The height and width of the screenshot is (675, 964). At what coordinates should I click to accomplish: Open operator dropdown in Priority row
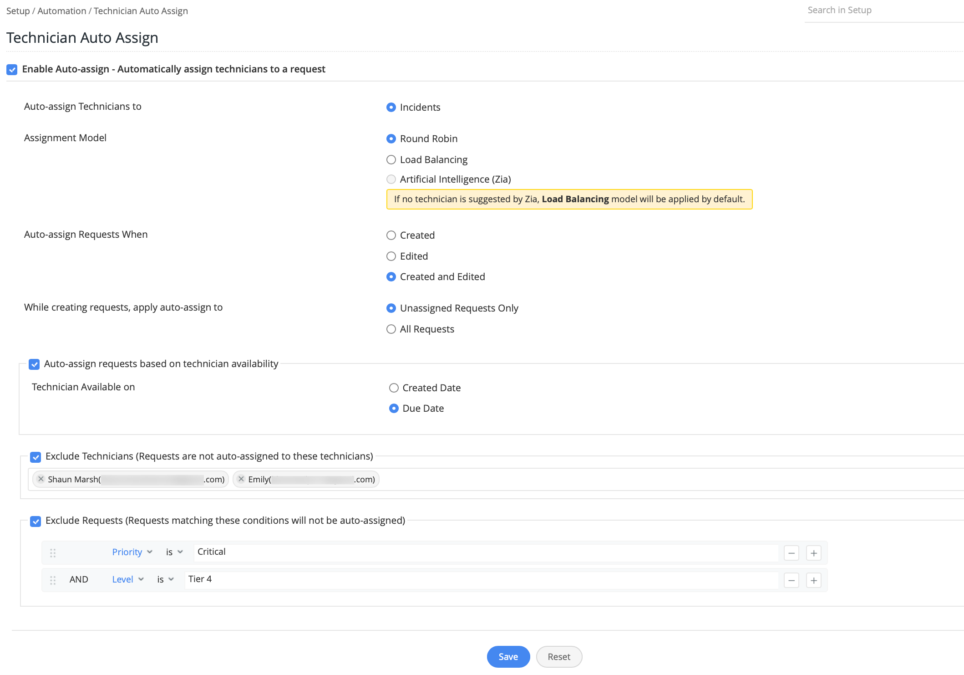[174, 552]
